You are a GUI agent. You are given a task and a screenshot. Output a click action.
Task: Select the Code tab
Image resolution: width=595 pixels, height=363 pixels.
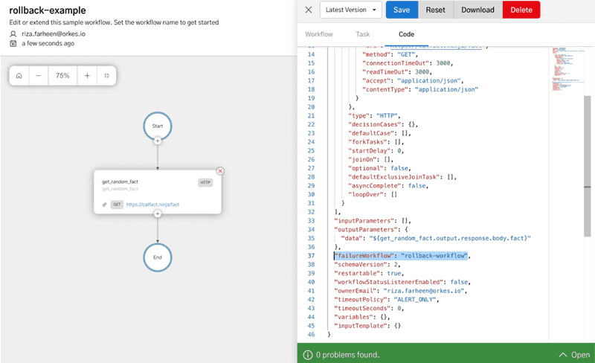click(x=406, y=34)
